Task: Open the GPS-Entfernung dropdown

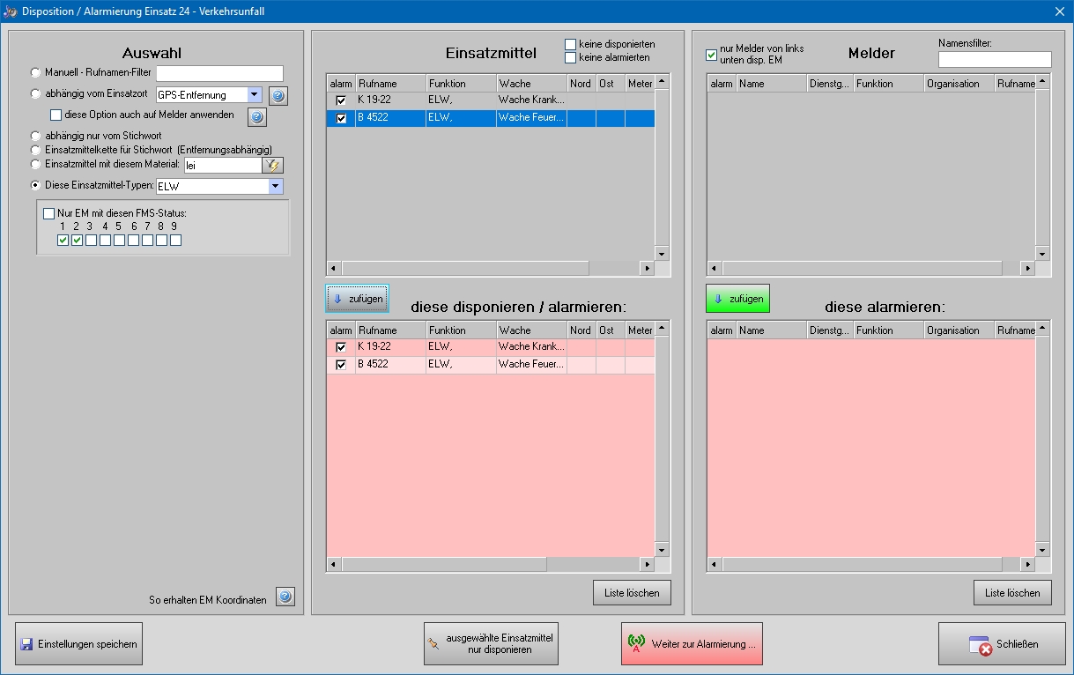Action: pos(254,95)
